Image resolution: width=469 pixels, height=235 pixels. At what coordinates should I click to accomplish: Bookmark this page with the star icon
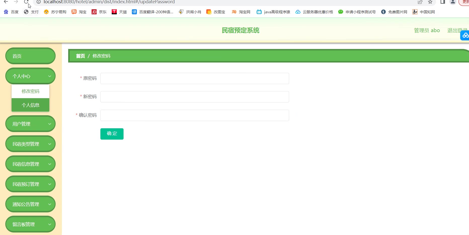(x=430, y=2)
